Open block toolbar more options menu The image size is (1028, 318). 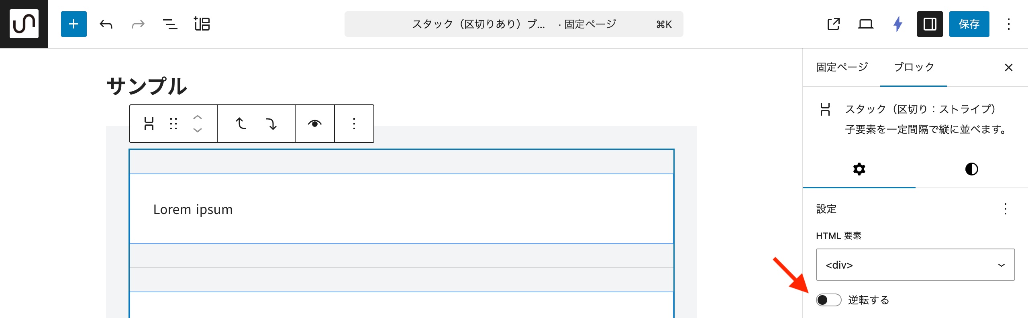point(354,124)
